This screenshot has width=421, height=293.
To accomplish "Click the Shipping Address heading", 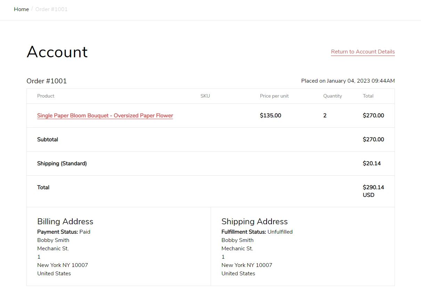I will (254, 221).
